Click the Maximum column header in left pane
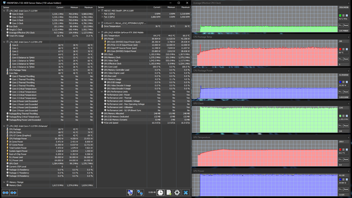352x198 pixels. coord(88,7)
